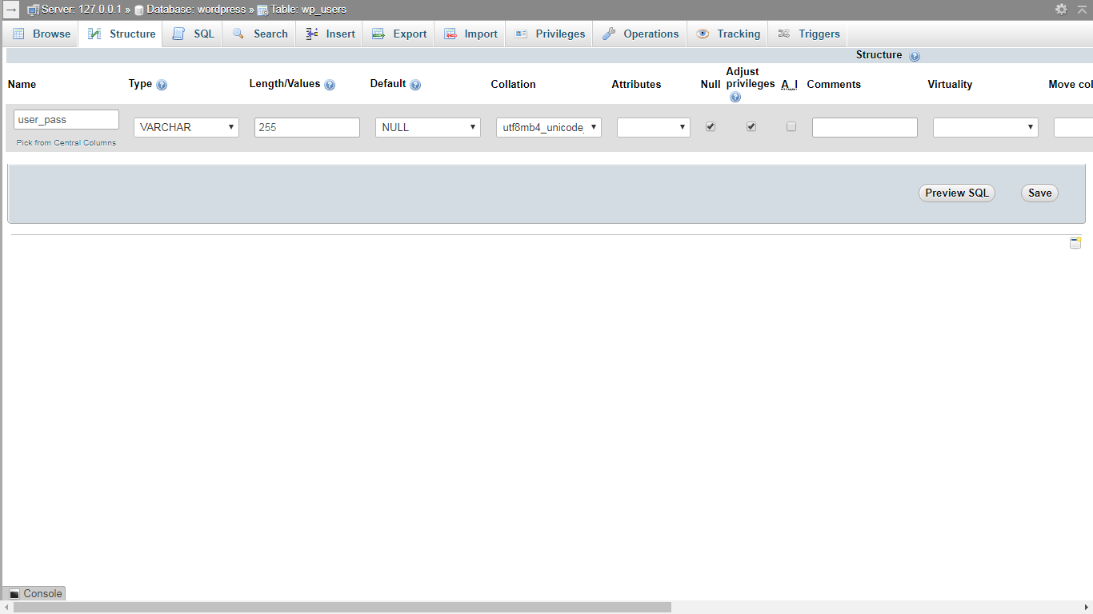The width and height of the screenshot is (1093, 614).
Task: Click the Length/Values field containing 255
Action: coord(307,127)
